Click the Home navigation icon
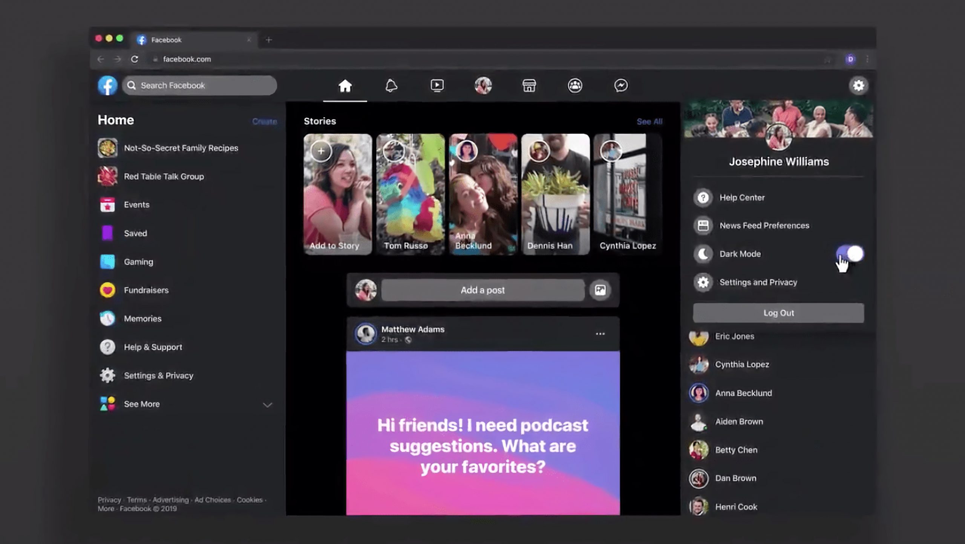This screenshot has width=965, height=544. click(346, 85)
